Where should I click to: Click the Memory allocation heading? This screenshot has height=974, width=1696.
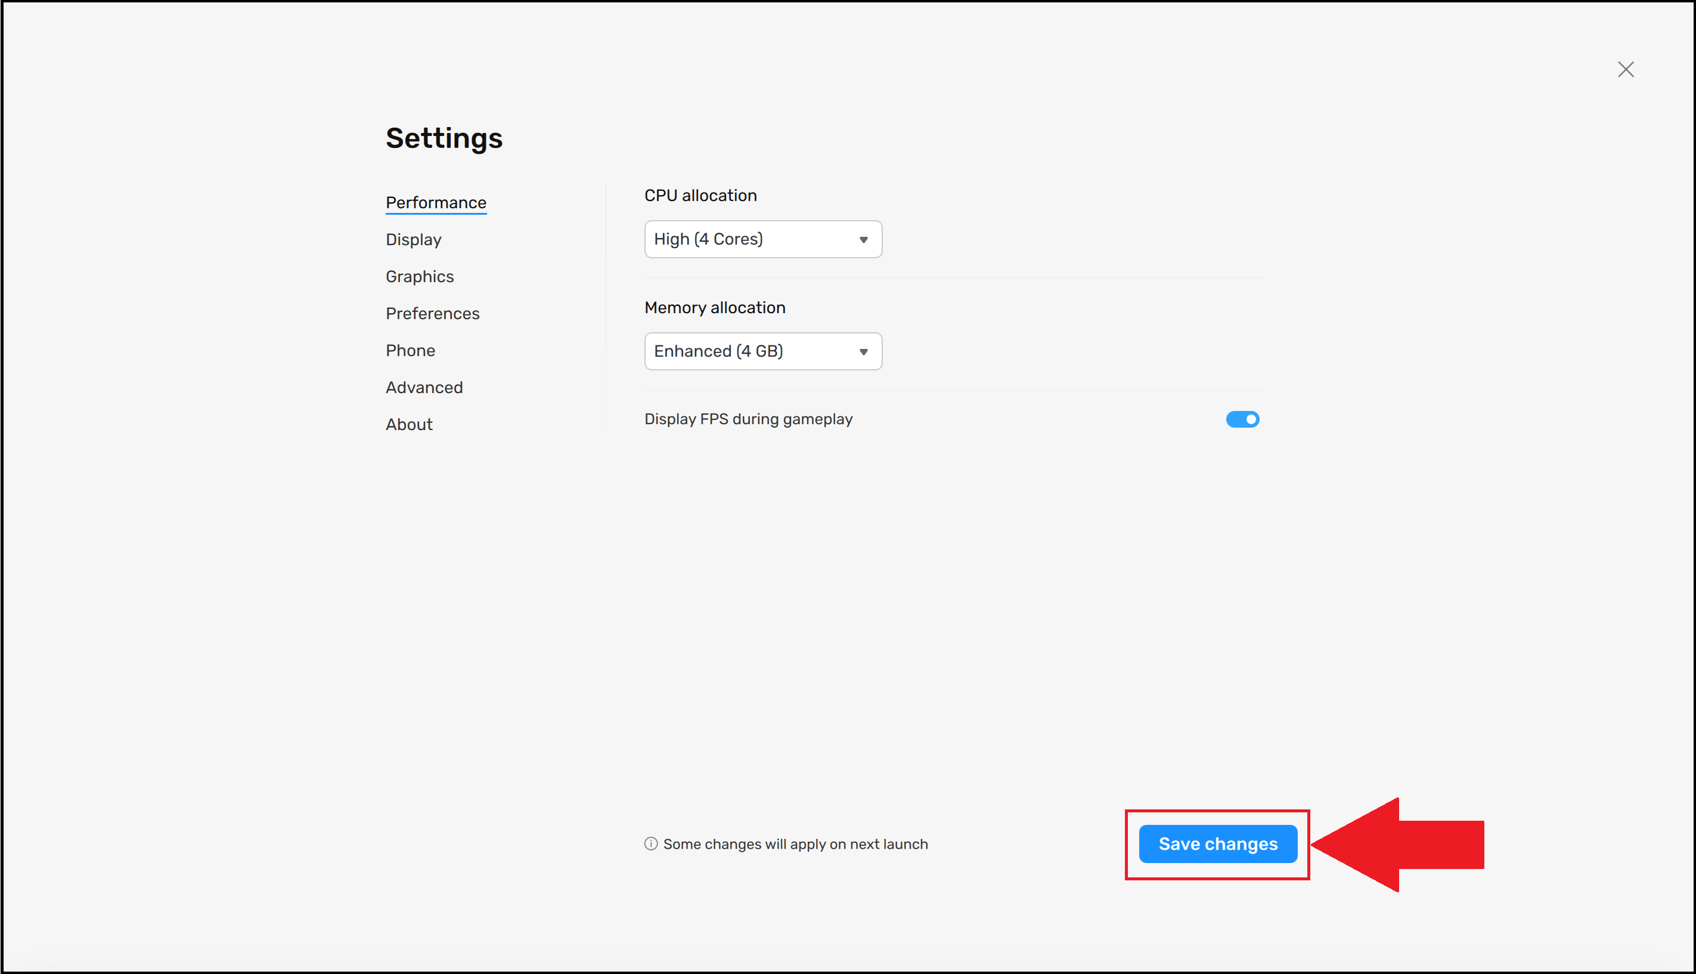[715, 308]
